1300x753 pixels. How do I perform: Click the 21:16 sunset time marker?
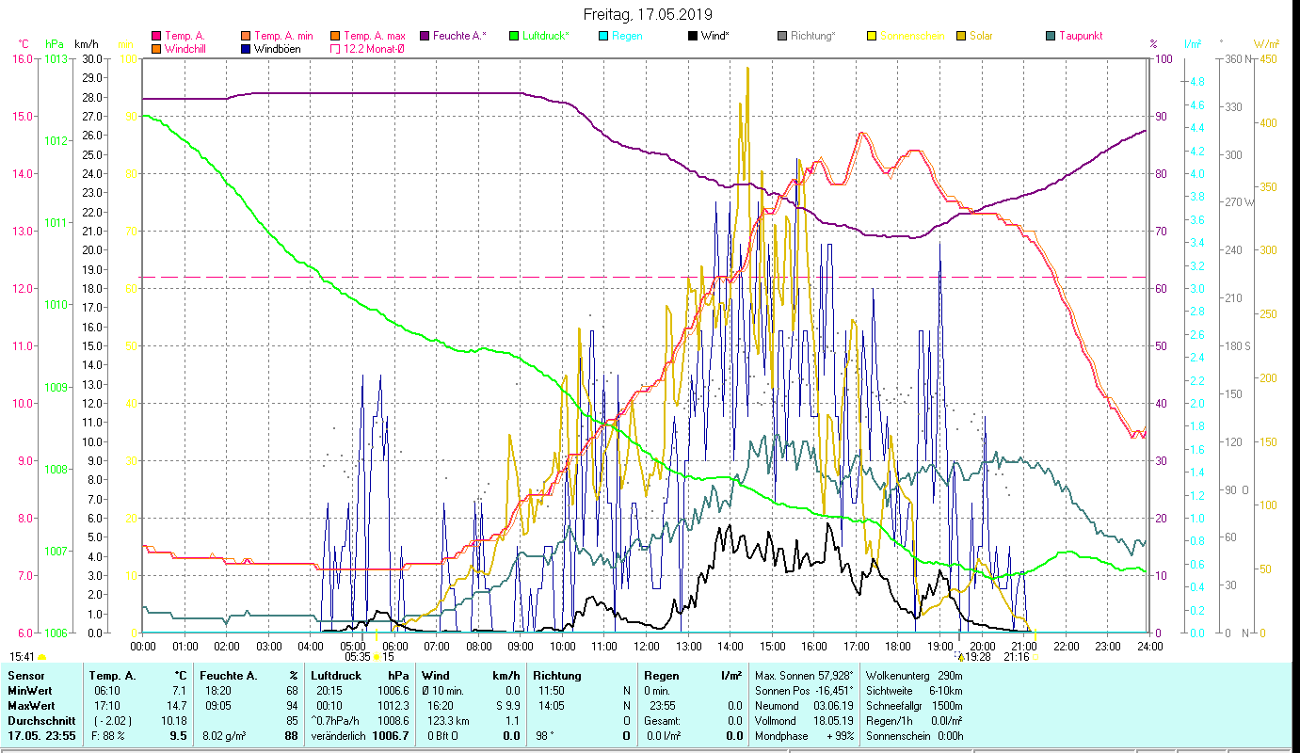[1016, 657]
